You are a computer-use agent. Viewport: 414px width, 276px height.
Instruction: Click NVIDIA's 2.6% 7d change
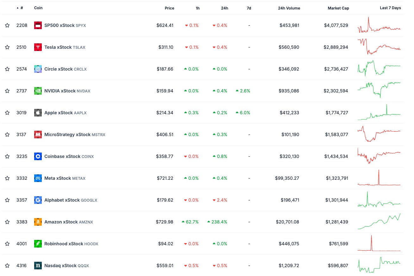click(x=243, y=91)
